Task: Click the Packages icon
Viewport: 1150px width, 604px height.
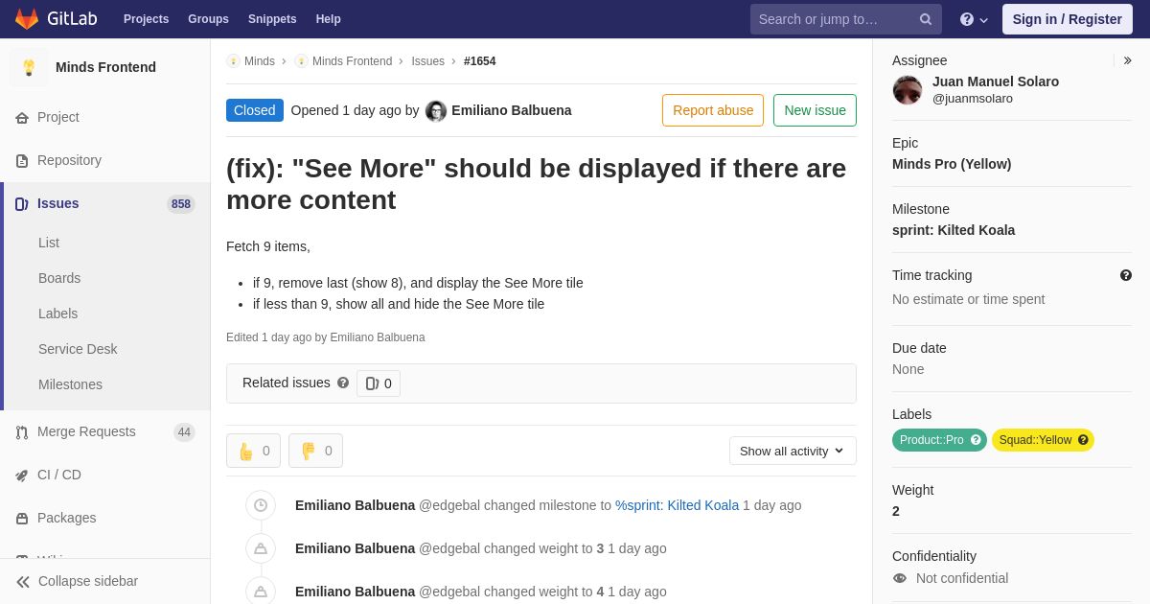Action: pos(22,519)
